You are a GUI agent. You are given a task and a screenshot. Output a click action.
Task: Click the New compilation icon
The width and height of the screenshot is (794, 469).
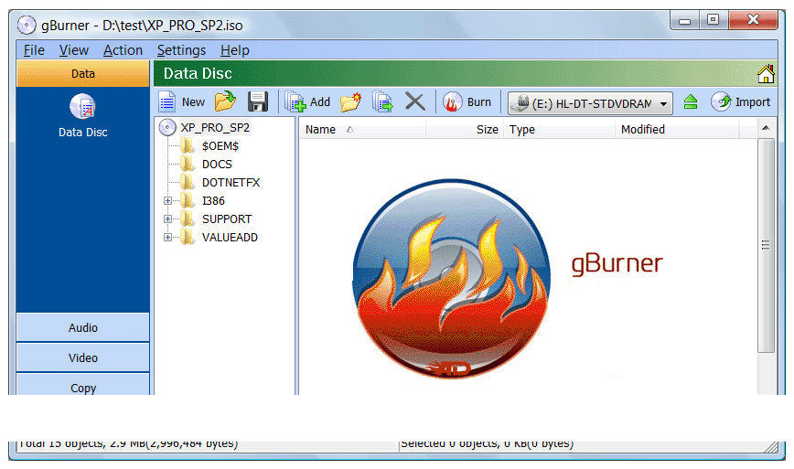tap(167, 101)
